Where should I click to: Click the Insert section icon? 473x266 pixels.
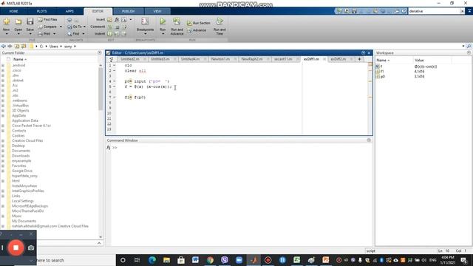click(x=109, y=20)
